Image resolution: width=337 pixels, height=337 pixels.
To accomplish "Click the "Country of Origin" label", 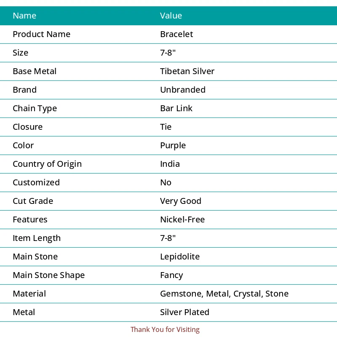I will tap(47, 164).
